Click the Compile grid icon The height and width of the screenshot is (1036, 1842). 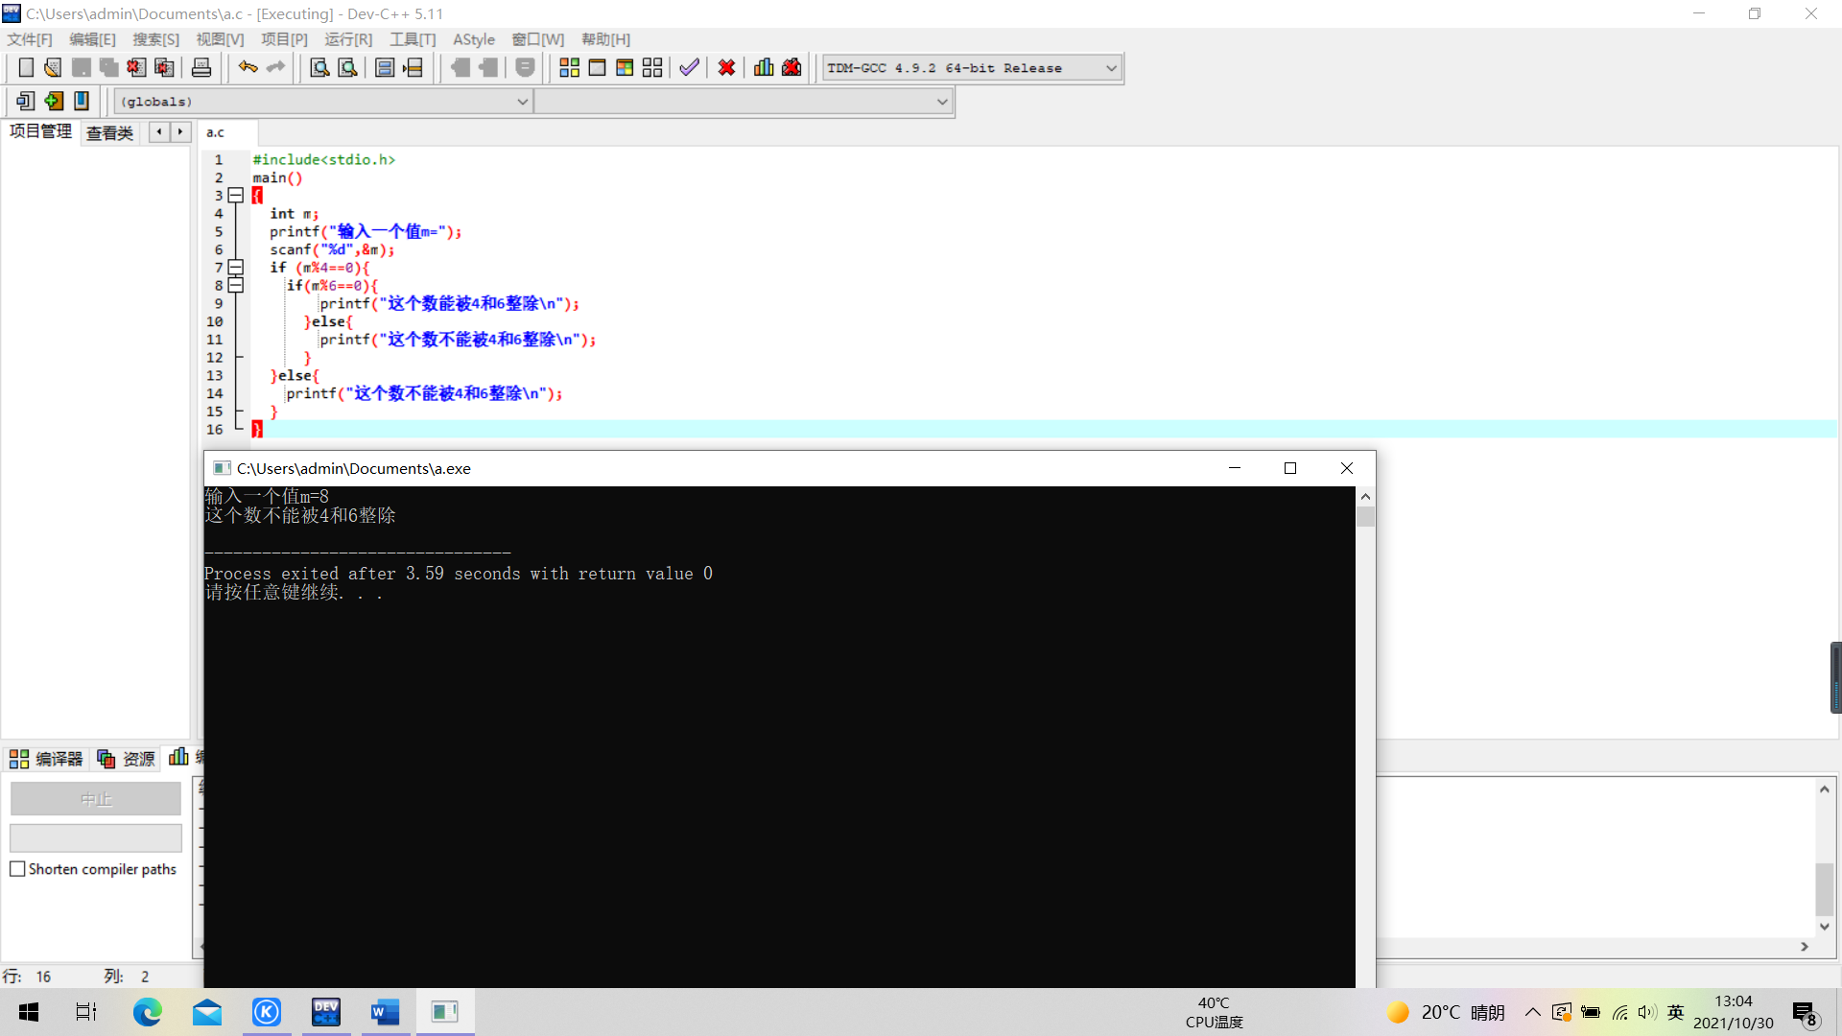569,68
